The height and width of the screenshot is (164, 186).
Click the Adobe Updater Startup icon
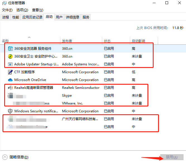[11, 64]
